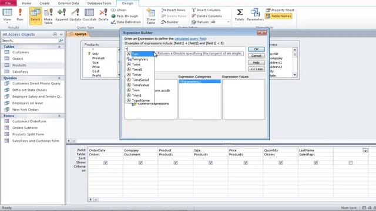376x211 pixels.
Task: Switch to the Home tab
Action: (26, 4)
